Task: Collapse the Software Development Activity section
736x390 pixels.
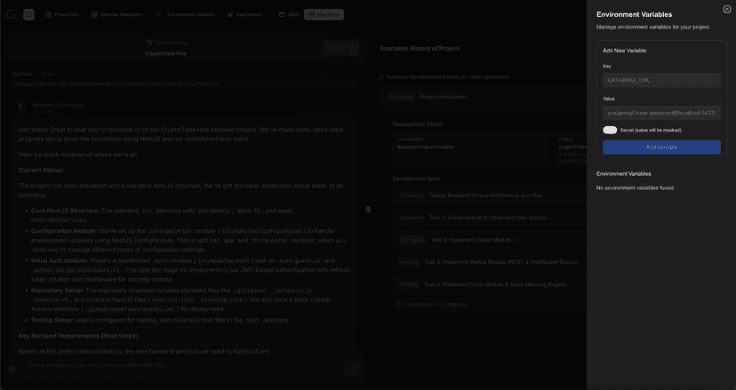Action: click(382, 77)
